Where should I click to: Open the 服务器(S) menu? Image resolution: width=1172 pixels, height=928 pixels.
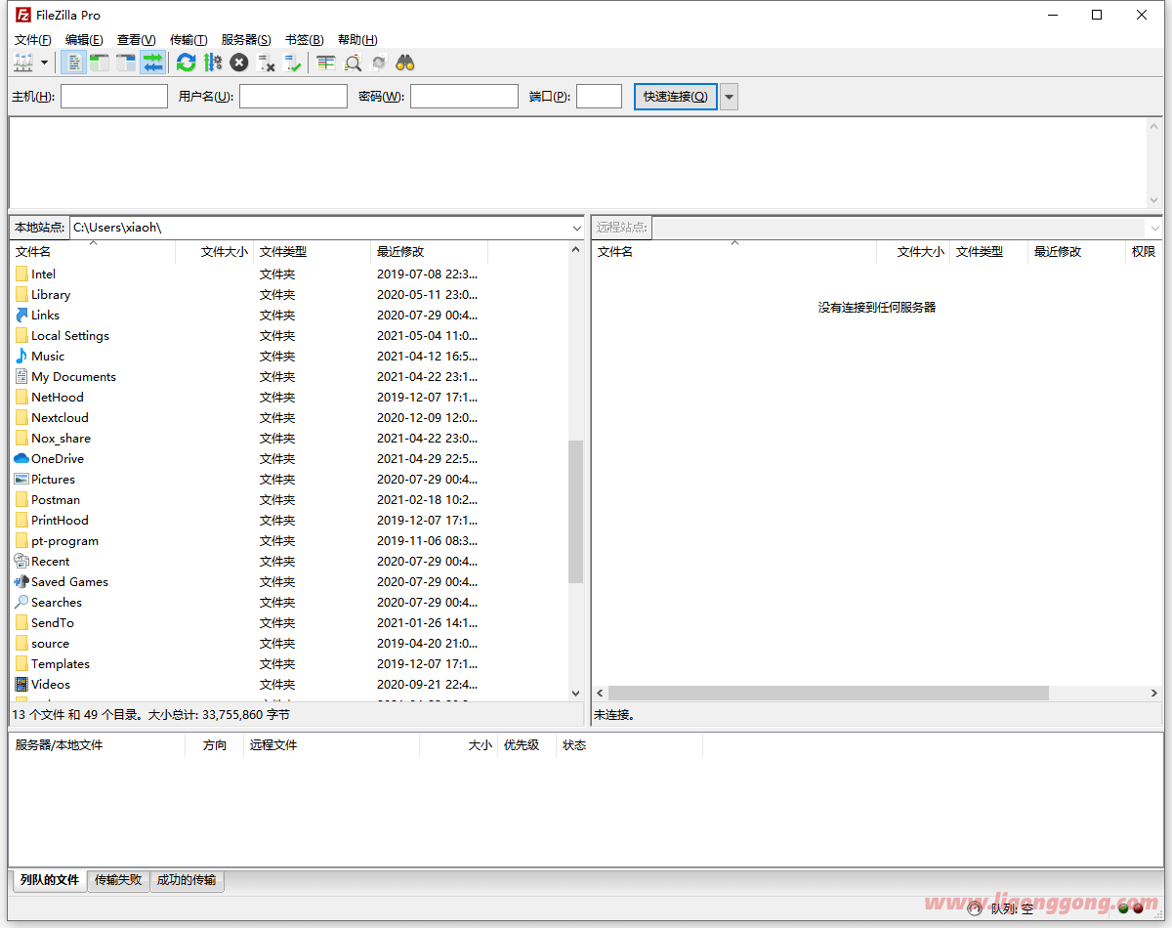(x=246, y=40)
